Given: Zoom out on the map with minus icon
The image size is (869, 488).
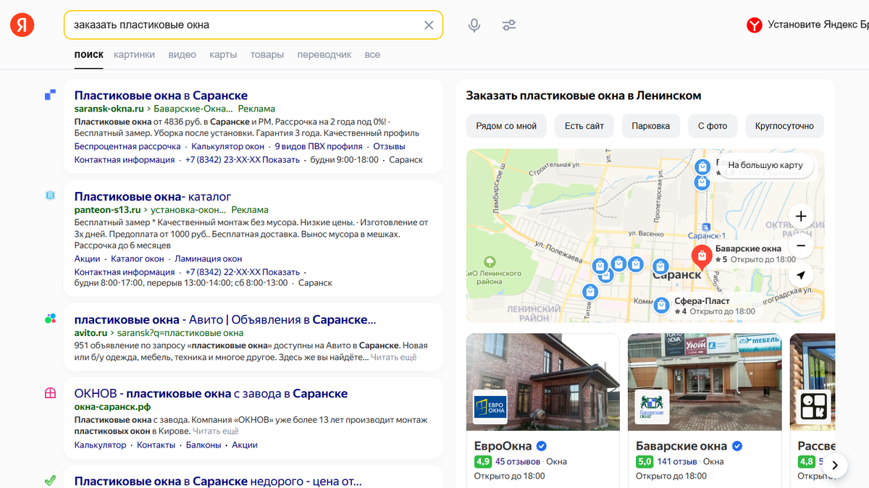Looking at the screenshot, I should (x=801, y=245).
